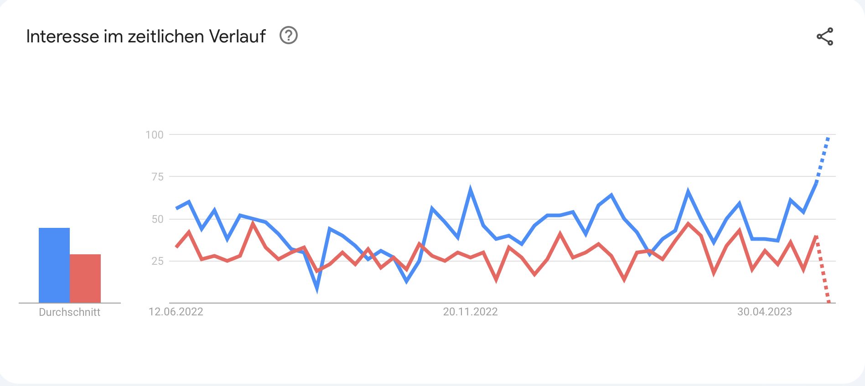Click the 20.11.2022 date label
The height and width of the screenshot is (386, 865).
click(470, 312)
